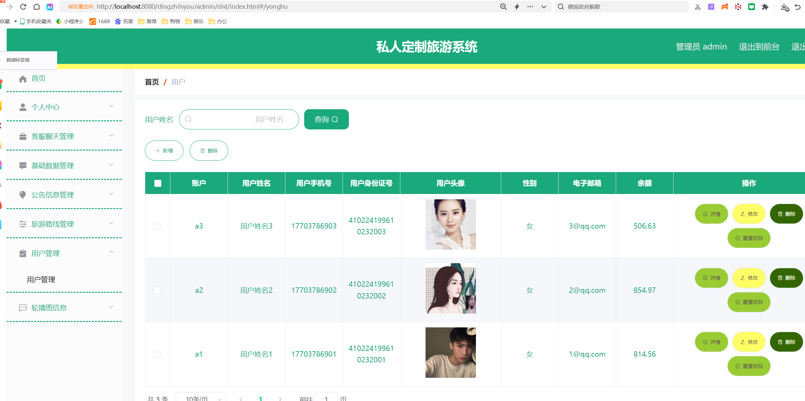Image resolution: width=805 pixels, height=401 pixels.
Task: Check the row checkbox for account a1
Action: (x=157, y=354)
